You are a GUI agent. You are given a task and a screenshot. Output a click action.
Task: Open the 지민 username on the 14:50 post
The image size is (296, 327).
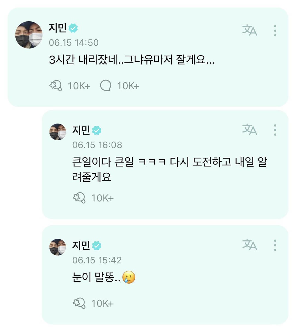coord(58,28)
